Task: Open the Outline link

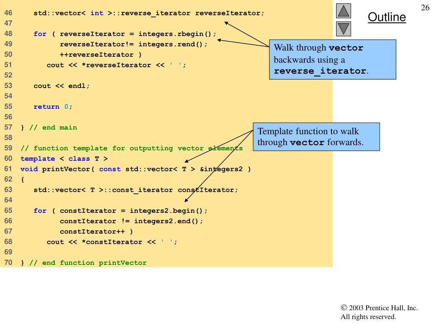Action: click(x=387, y=17)
